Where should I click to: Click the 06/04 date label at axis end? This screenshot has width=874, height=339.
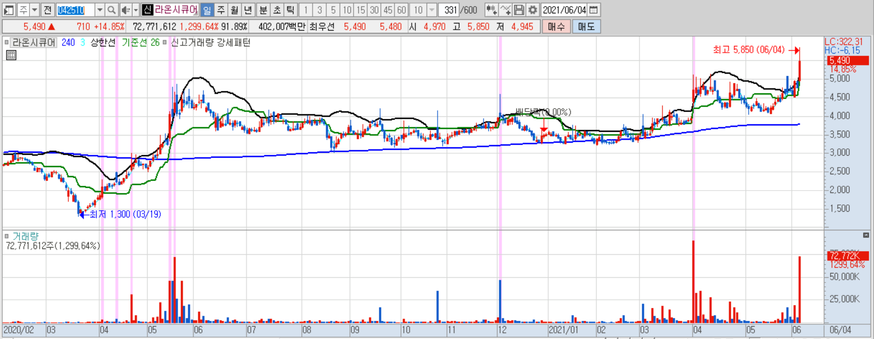pyautogui.click(x=840, y=330)
